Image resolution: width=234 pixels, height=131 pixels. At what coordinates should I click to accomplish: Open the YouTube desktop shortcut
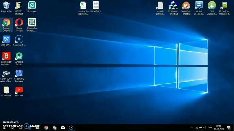click(19, 92)
